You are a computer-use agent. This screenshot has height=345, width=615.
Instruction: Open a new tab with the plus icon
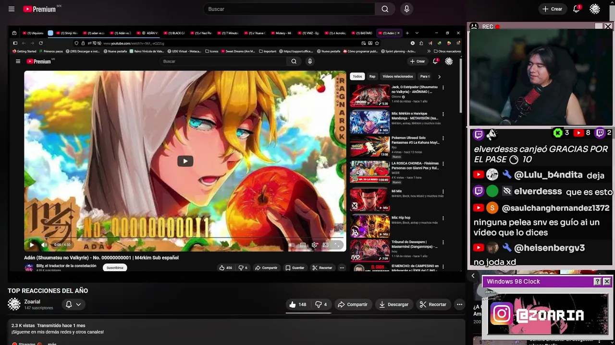[407, 33]
